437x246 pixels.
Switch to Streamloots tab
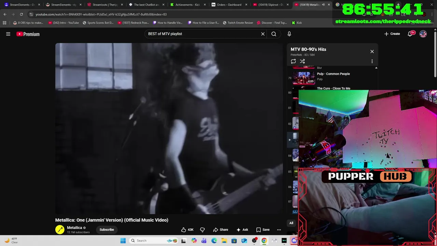(x=105, y=5)
